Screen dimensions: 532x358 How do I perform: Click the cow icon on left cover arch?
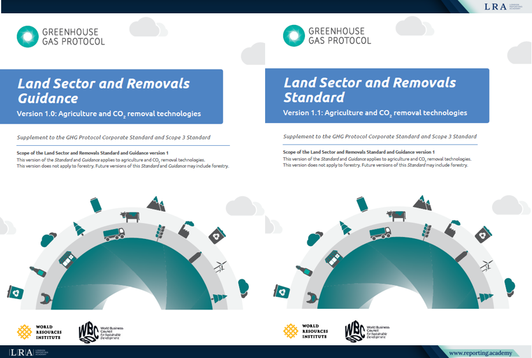click(x=130, y=216)
